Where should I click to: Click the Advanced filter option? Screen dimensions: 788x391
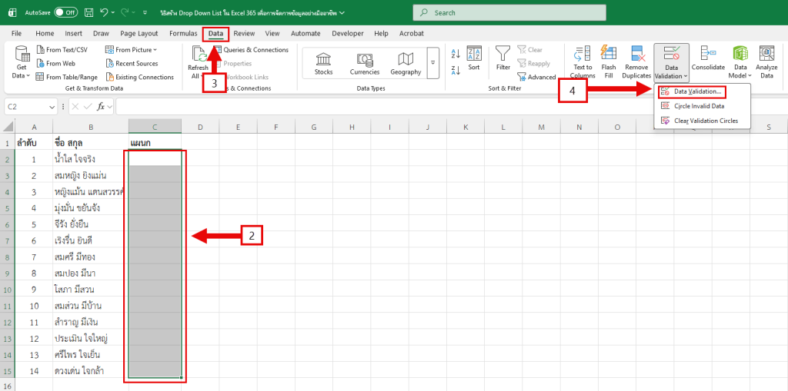tap(536, 77)
